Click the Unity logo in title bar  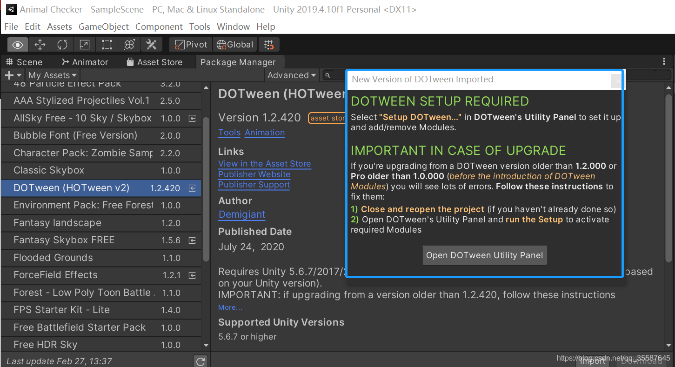(x=12, y=9)
